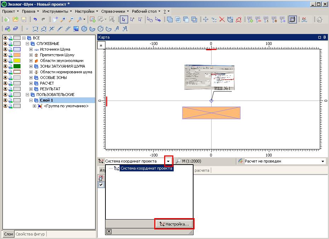
Task: Click the red X delete icon
Action: coord(222,19)
